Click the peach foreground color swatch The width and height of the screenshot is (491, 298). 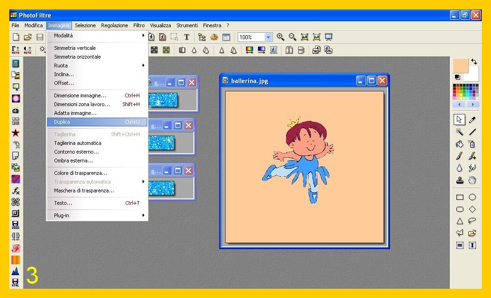point(460,66)
